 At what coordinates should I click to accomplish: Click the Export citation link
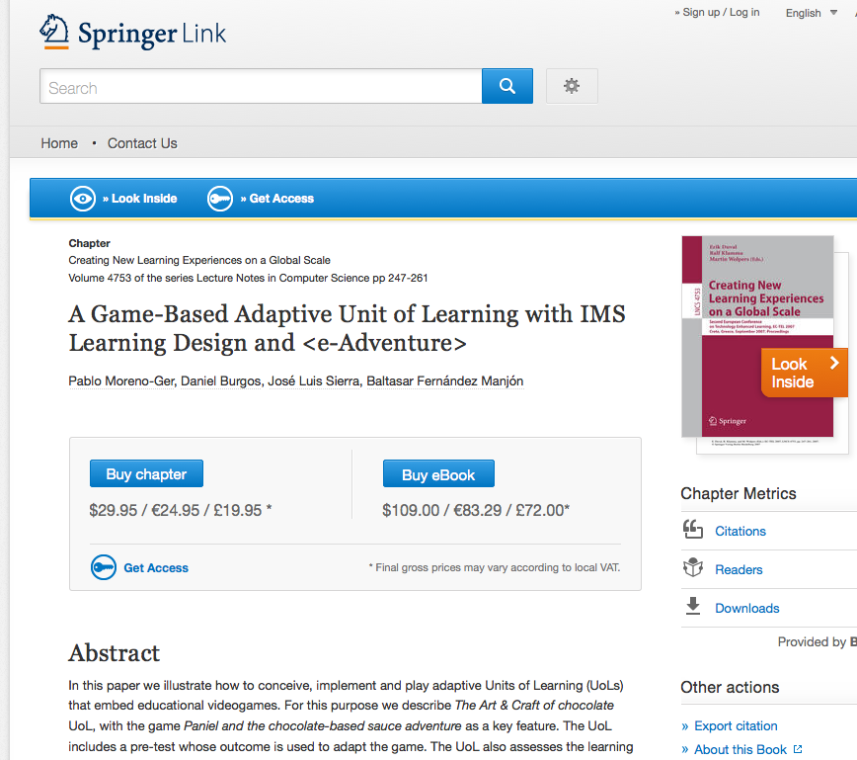(x=736, y=725)
